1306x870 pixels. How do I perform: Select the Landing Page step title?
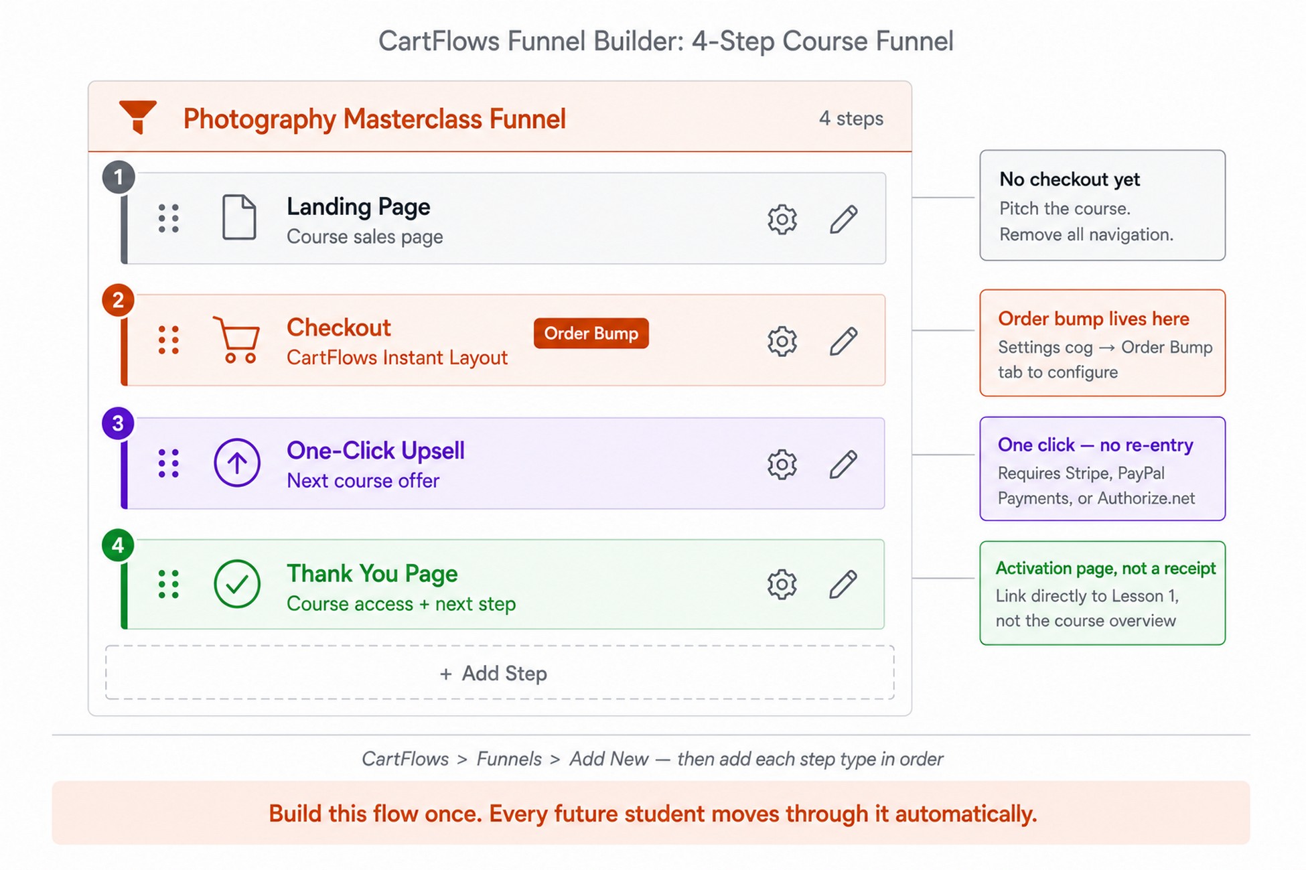click(x=358, y=207)
